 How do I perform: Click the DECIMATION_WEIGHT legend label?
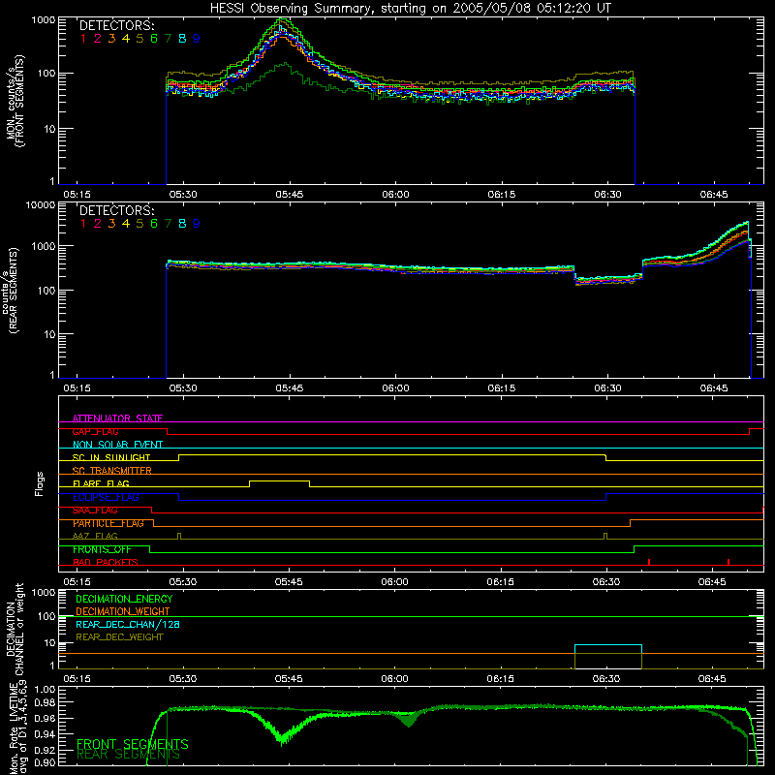point(123,611)
